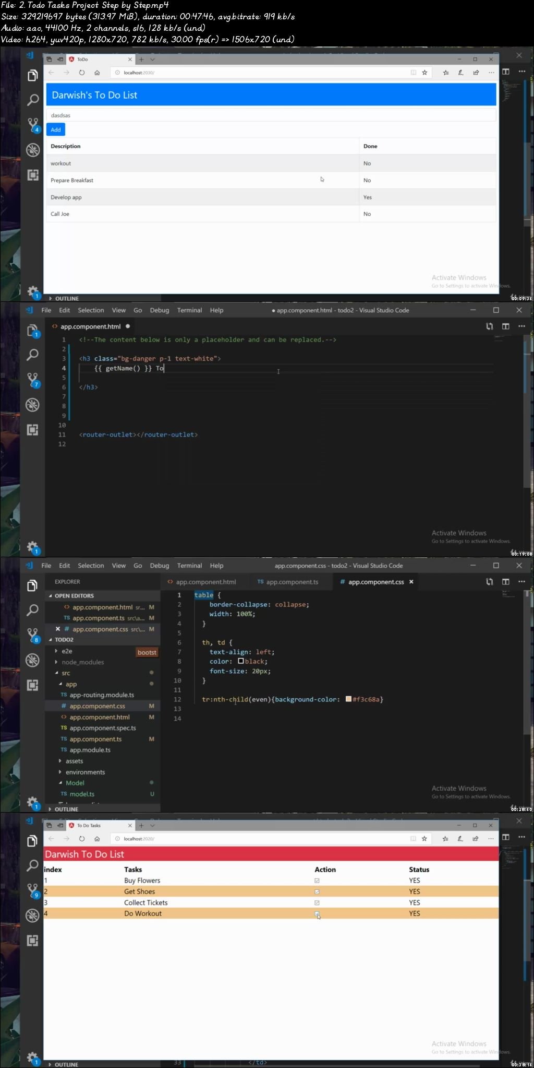Click the favorite star in To Do Tasks browser
Image resolution: width=534 pixels, height=1068 pixels.
click(x=424, y=839)
